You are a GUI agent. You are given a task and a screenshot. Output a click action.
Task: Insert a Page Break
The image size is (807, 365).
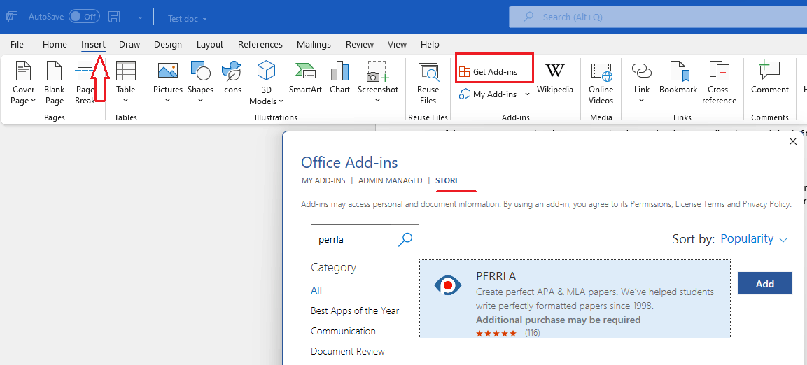coord(85,83)
